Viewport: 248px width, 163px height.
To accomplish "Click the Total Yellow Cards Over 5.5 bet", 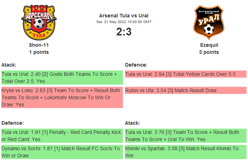I will click(x=186, y=74).
